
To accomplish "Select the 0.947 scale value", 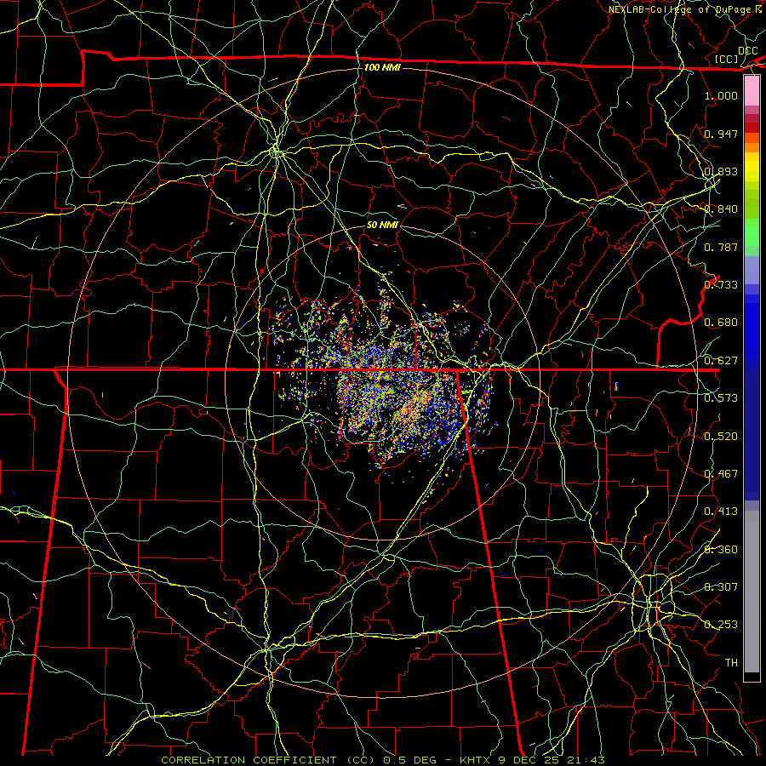I will 721,134.
